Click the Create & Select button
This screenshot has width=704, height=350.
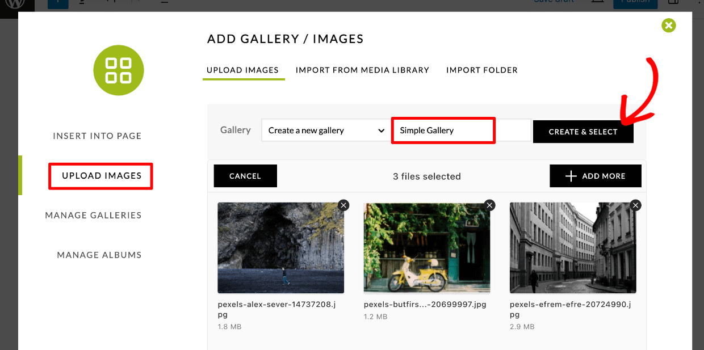(583, 131)
